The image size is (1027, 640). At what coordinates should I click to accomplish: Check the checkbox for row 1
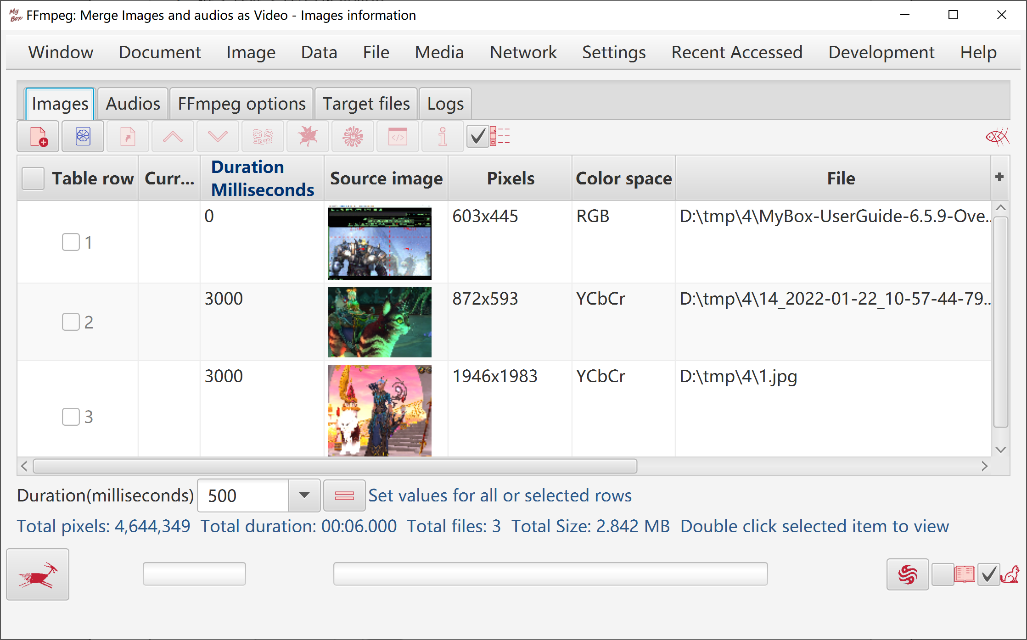(x=71, y=242)
